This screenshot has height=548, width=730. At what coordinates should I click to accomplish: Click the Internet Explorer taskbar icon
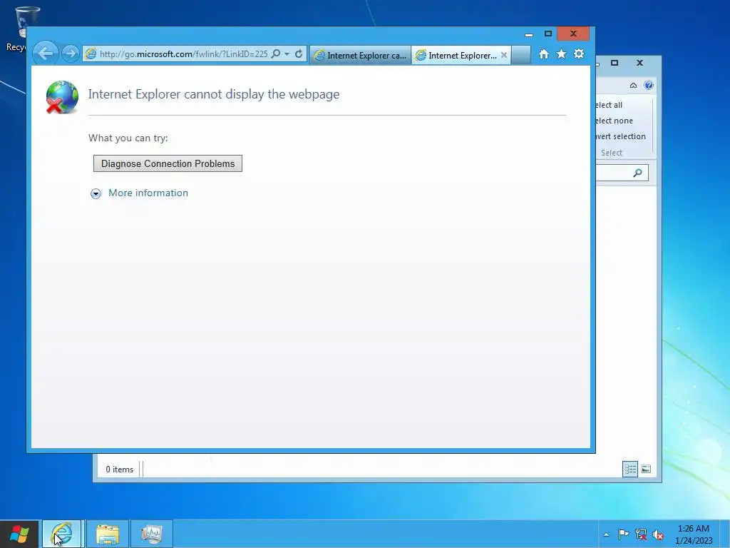[x=62, y=534]
